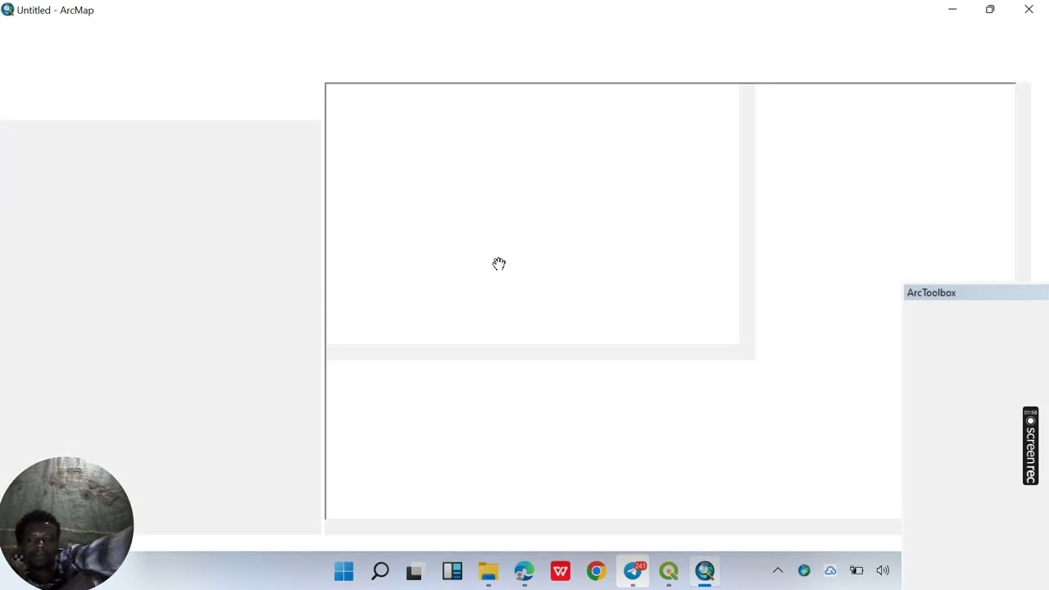
Task: Check battery status in the tray
Action: click(x=856, y=570)
